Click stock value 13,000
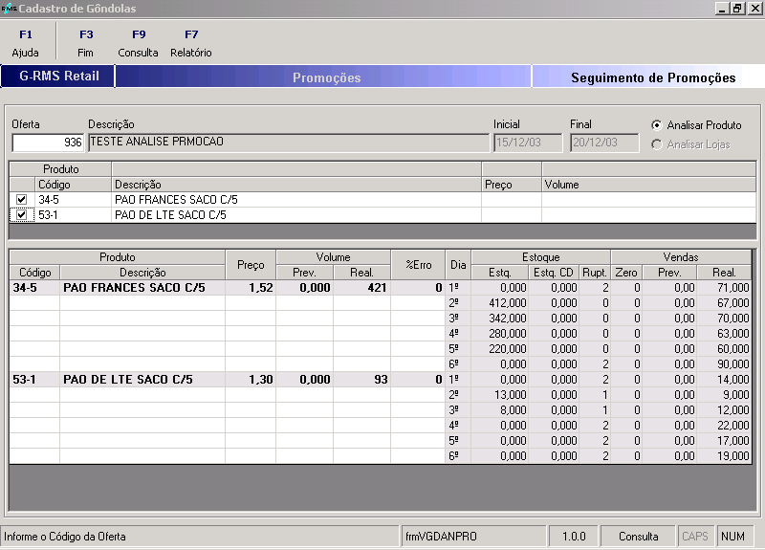 500,395
